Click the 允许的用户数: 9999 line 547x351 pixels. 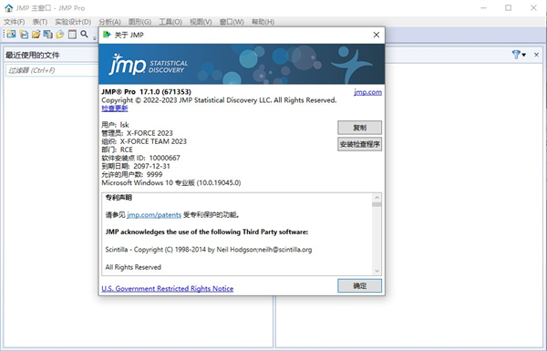(x=132, y=174)
